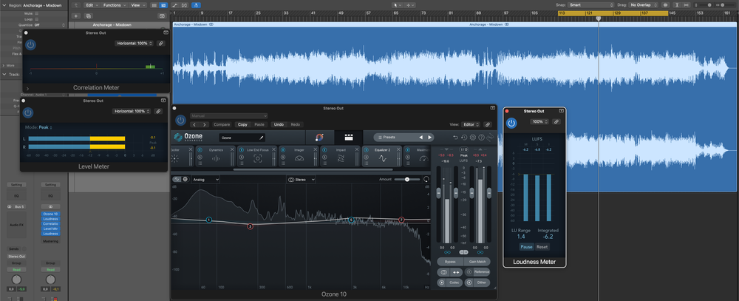Open Ozone undo history clock icon
Screen dimensions: 739x301
(464, 138)
